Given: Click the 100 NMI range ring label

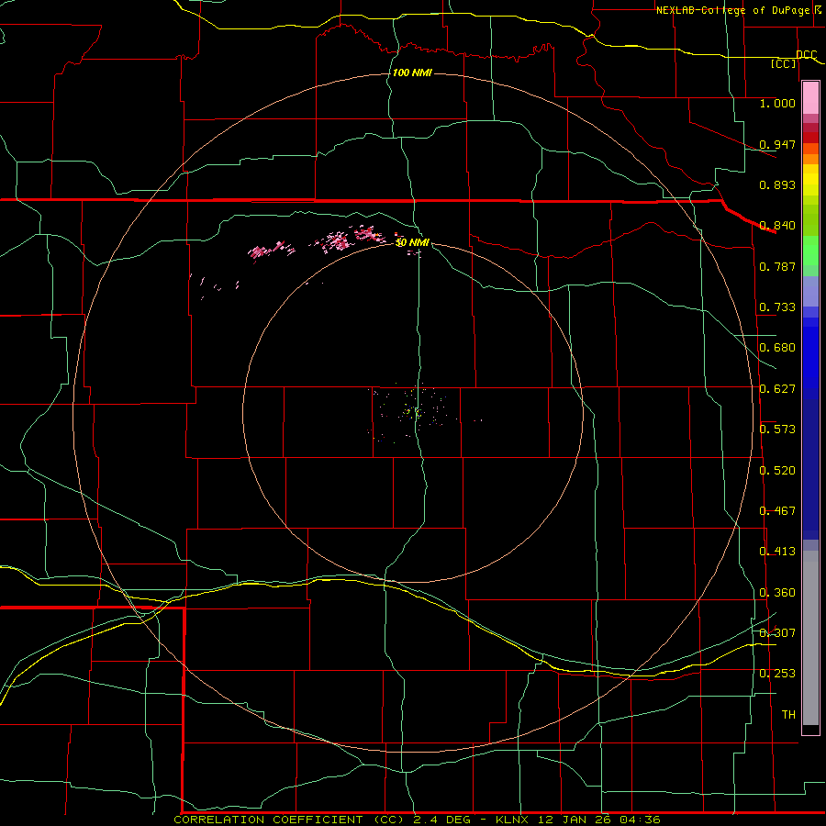Looking at the screenshot, I should coord(412,73).
